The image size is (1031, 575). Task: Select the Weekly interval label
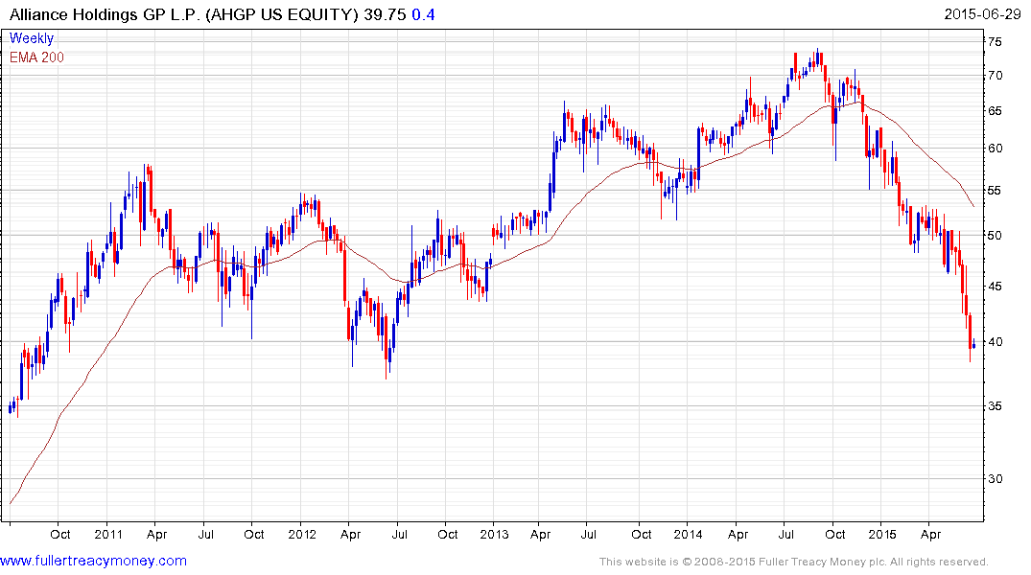32,38
